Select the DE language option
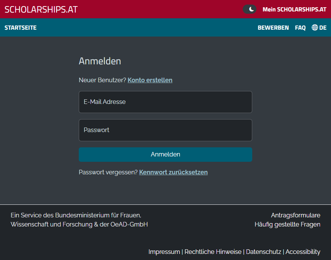The height and width of the screenshot is (260, 331). click(x=323, y=27)
